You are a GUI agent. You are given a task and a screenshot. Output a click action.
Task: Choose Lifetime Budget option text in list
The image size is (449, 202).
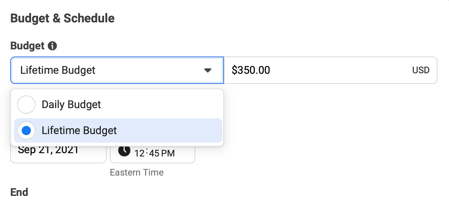[x=79, y=131]
